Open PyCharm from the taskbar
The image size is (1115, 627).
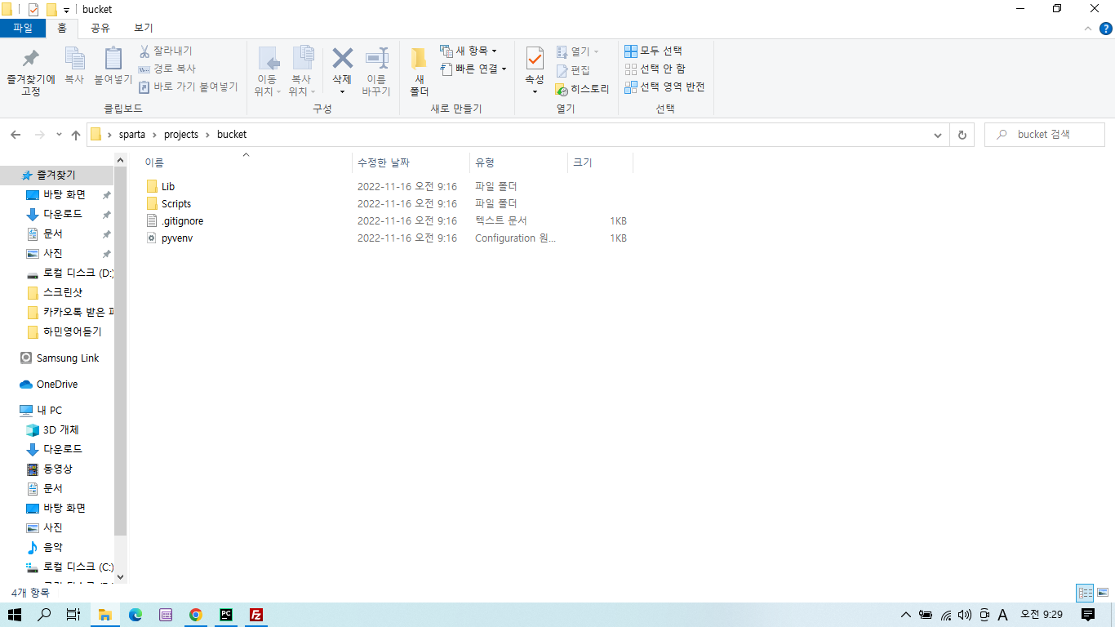(x=226, y=615)
